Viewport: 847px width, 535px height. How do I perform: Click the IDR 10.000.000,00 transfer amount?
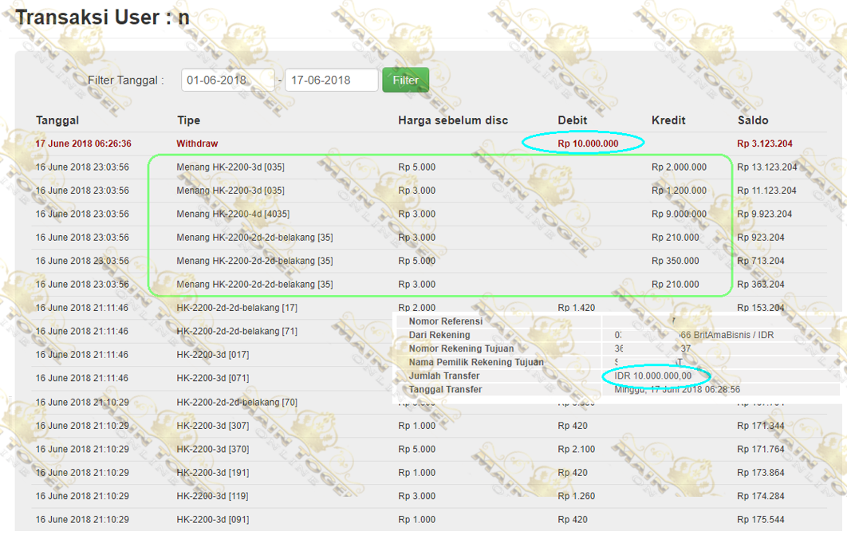coord(653,376)
